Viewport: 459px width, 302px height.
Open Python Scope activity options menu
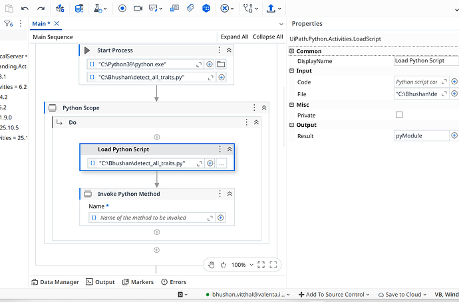254,108
